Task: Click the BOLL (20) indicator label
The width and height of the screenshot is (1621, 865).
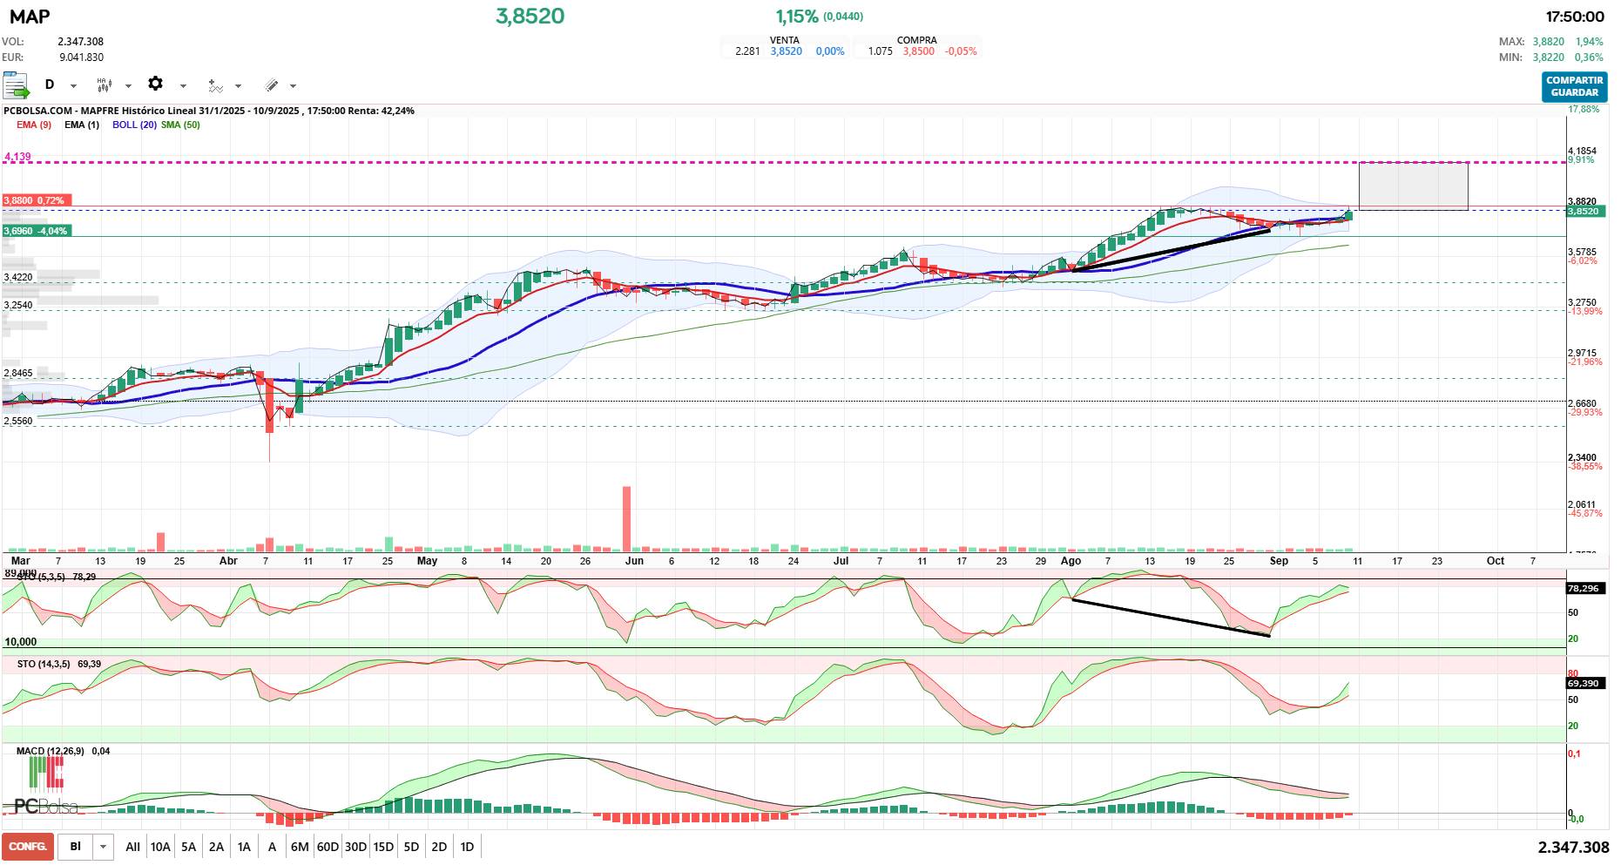Action: pyautogui.click(x=134, y=125)
